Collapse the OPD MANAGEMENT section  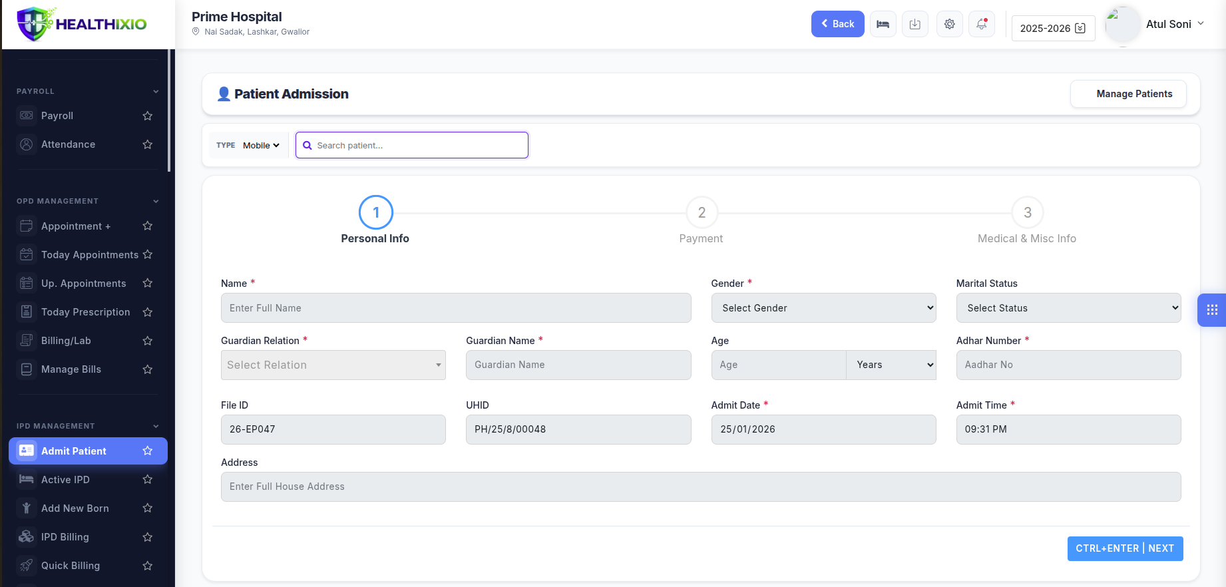pos(156,202)
